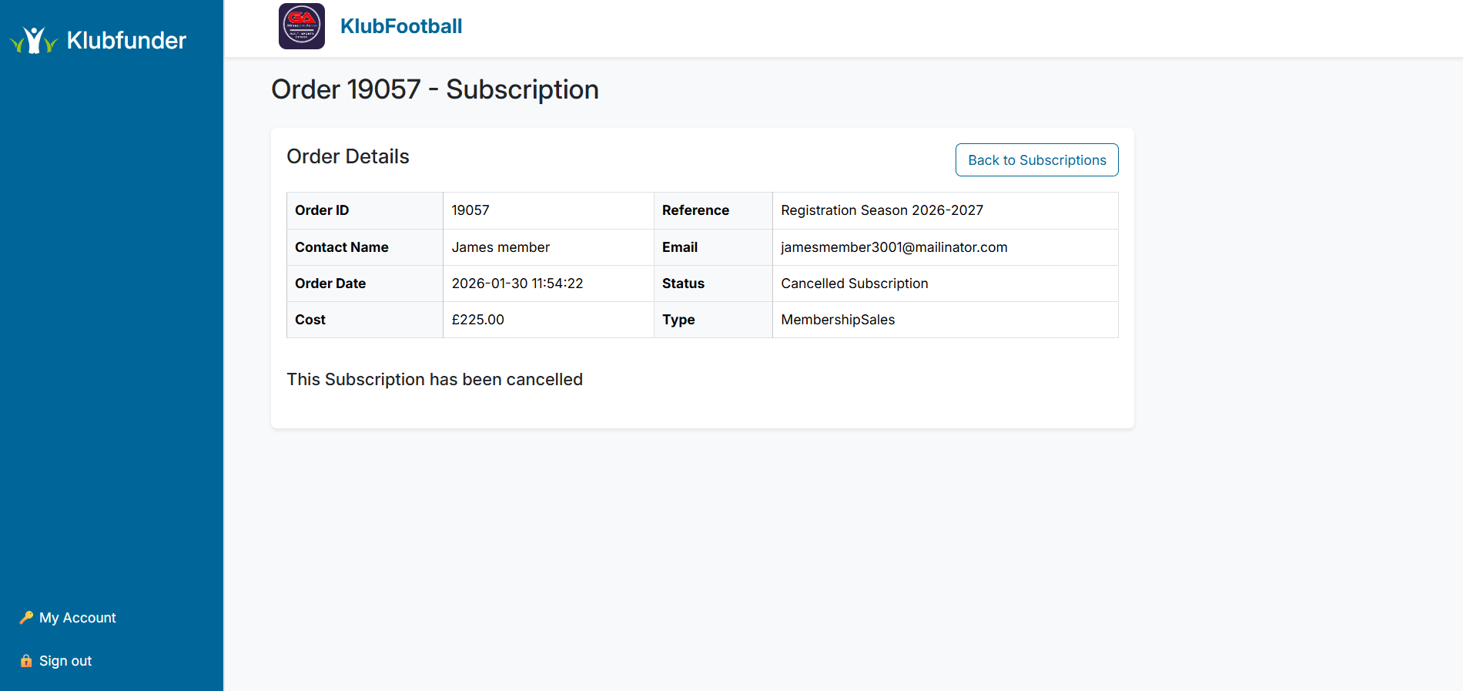Screen dimensions: 1463x691
Task: Click the £225.00 cost value
Action: [477, 320]
